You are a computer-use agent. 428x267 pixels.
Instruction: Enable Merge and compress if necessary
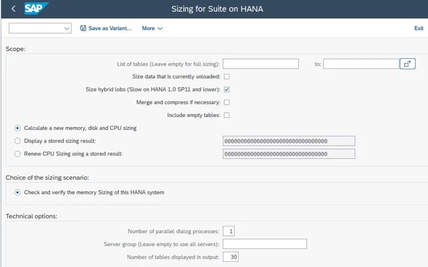pos(227,102)
